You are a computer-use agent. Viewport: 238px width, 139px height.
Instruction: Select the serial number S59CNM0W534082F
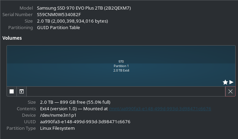[x=59, y=15]
